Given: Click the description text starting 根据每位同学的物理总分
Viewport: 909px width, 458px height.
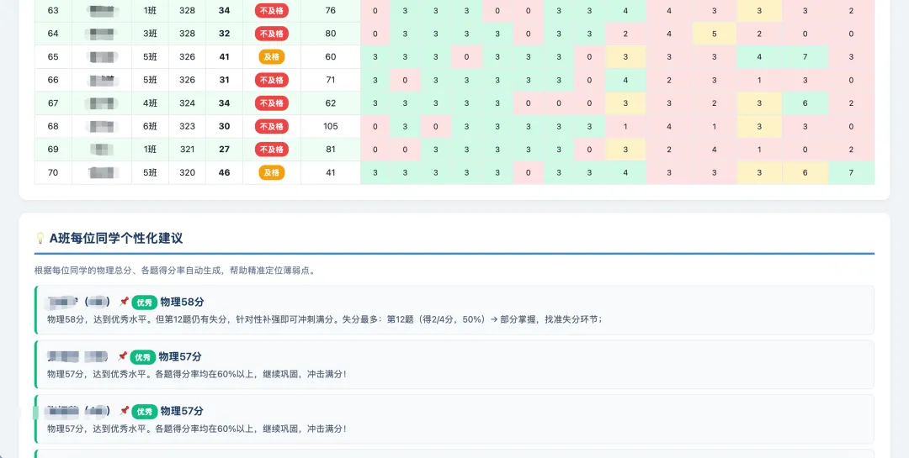Looking at the screenshot, I should pyautogui.click(x=175, y=271).
